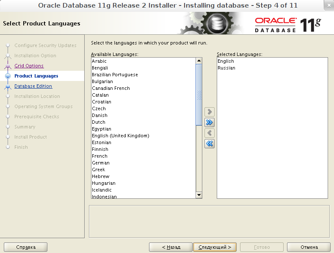The image size is (334, 253).
Task: Click the single left arrow remove button
Action: (x=209, y=133)
